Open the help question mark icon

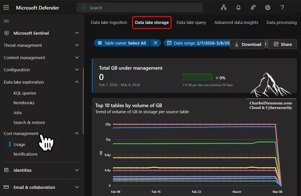[282, 7]
